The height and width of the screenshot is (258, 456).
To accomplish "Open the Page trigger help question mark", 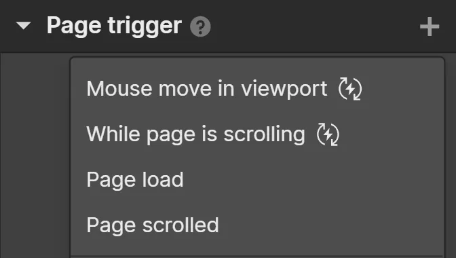I will [x=200, y=26].
